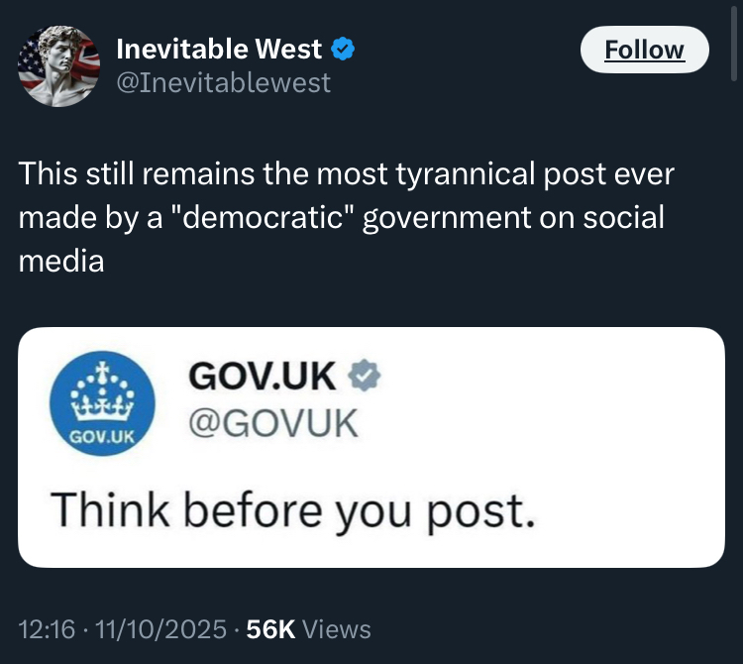
Task: Click the 'Views' label after 56K
Action: [x=337, y=628]
